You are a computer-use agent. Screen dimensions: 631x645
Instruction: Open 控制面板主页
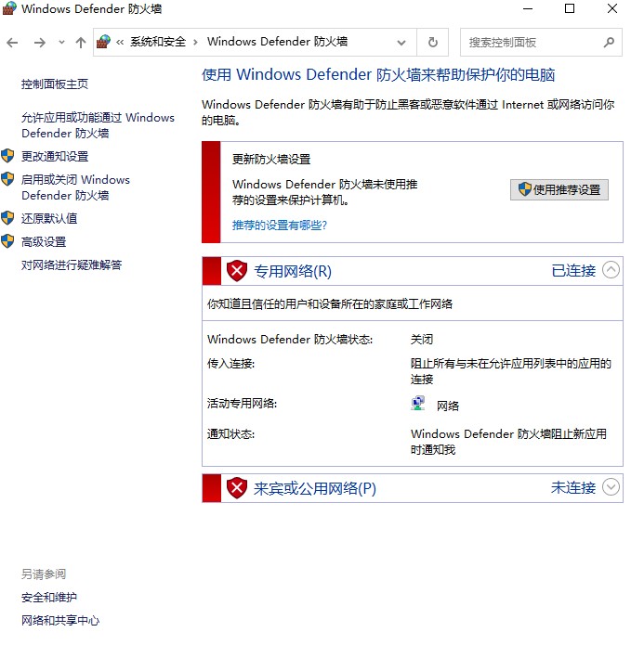pyautogui.click(x=55, y=84)
